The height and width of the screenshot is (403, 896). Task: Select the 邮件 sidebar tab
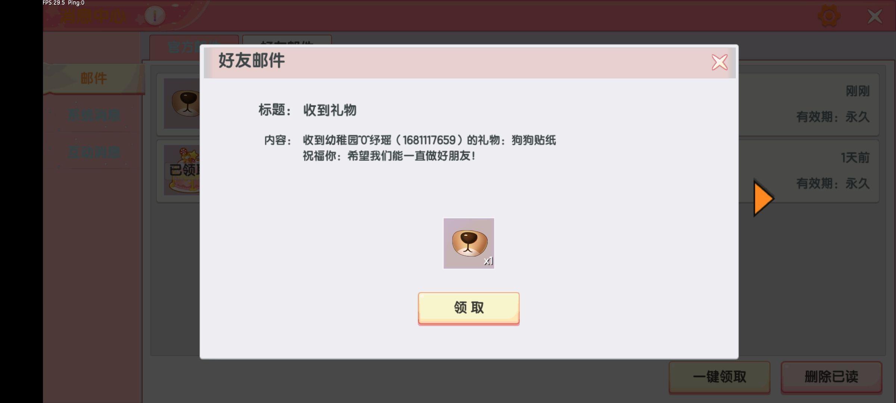pyautogui.click(x=94, y=78)
